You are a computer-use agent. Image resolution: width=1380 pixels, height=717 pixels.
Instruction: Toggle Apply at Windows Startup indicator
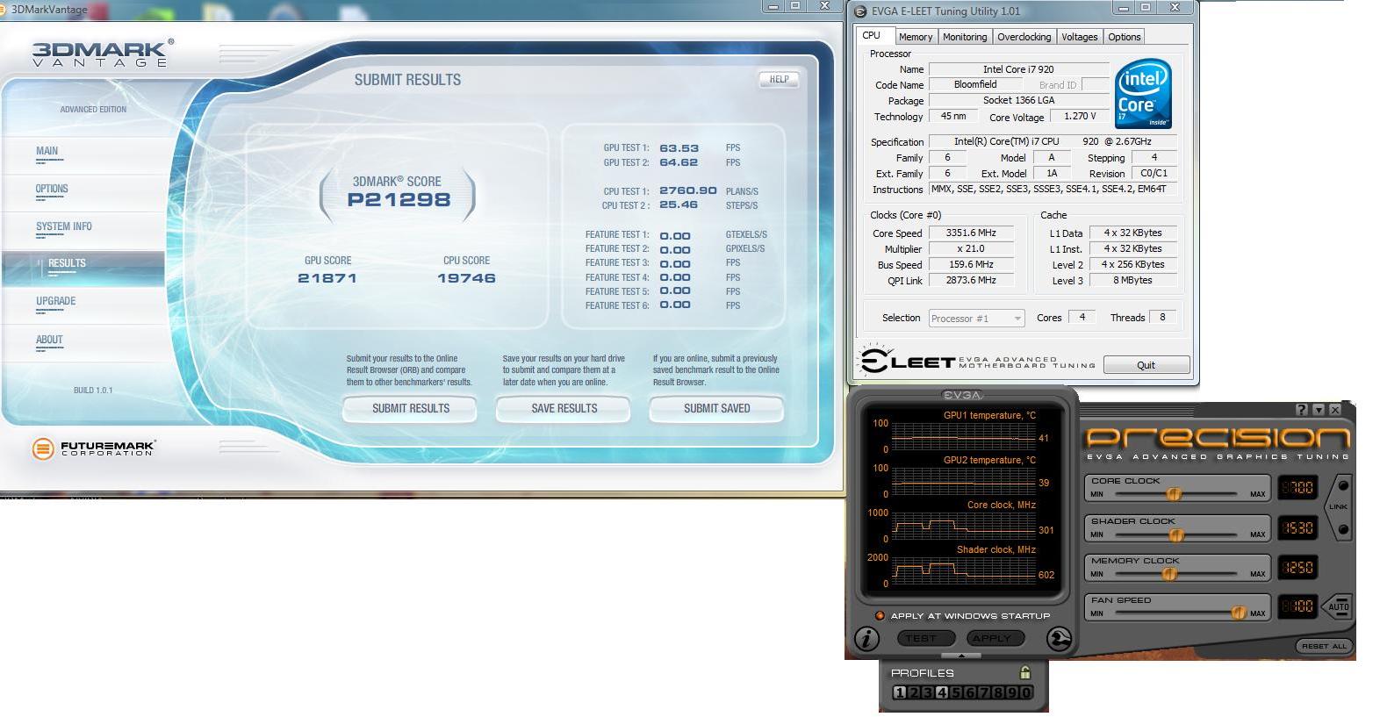point(880,616)
